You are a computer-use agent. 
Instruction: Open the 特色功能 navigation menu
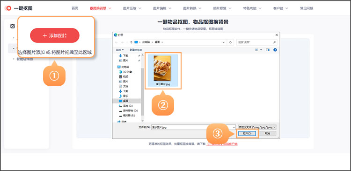click(252, 8)
